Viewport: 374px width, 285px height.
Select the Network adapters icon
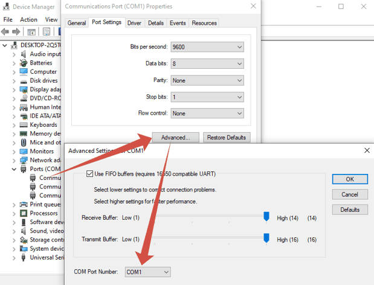[24, 161]
